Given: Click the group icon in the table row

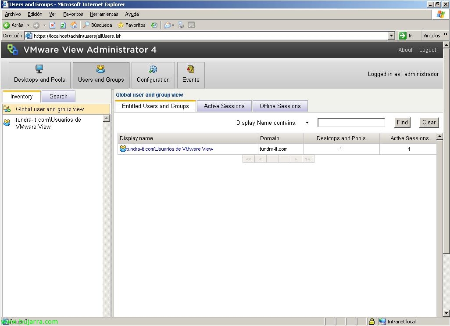Looking at the screenshot, I should coord(122,149).
